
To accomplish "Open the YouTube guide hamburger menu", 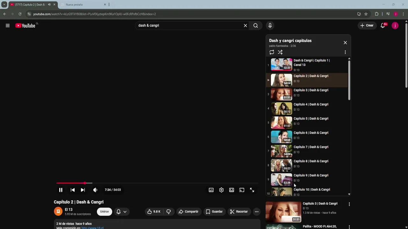I will pos(8,25).
